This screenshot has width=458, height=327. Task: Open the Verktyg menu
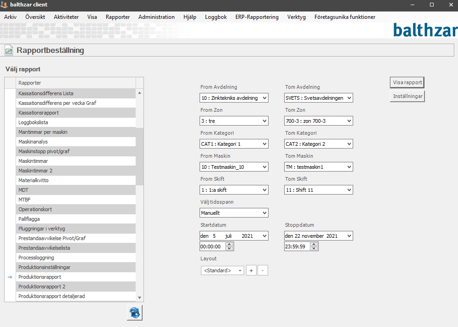coord(297,17)
